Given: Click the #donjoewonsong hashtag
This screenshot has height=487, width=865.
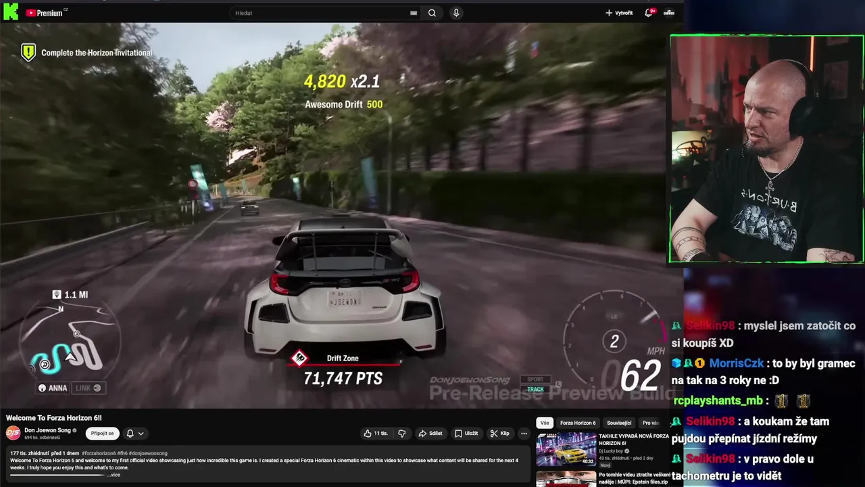Looking at the screenshot, I should point(148,453).
